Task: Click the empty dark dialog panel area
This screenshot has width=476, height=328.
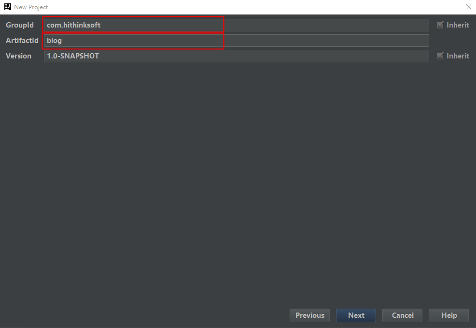Action: 237,184
